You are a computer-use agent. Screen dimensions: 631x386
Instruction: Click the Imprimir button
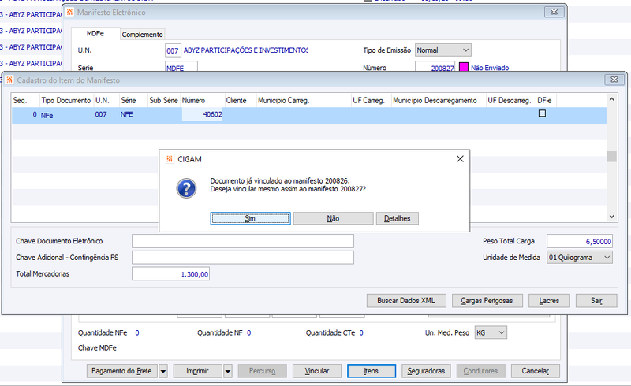point(198,371)
